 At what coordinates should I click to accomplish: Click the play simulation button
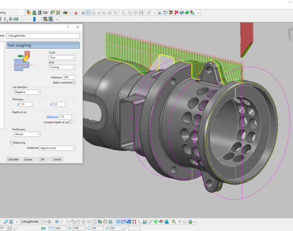click(x=5, y=19)
